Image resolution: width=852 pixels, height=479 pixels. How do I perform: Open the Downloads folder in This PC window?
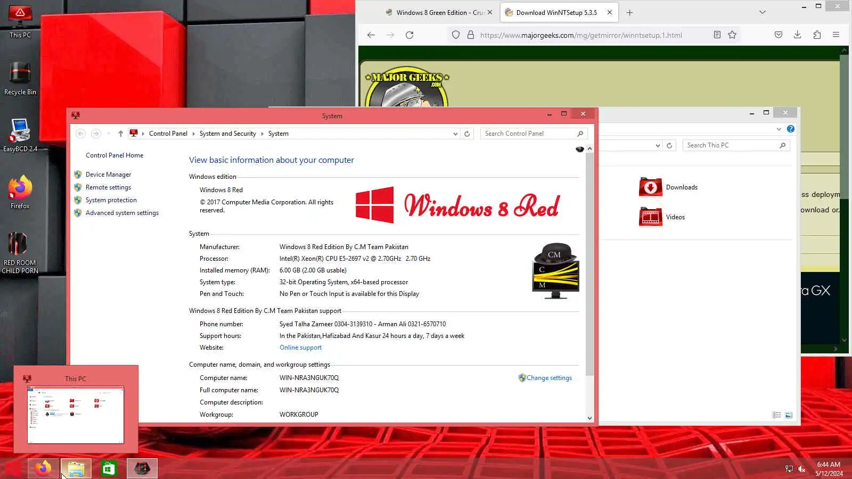click(668, 187)
